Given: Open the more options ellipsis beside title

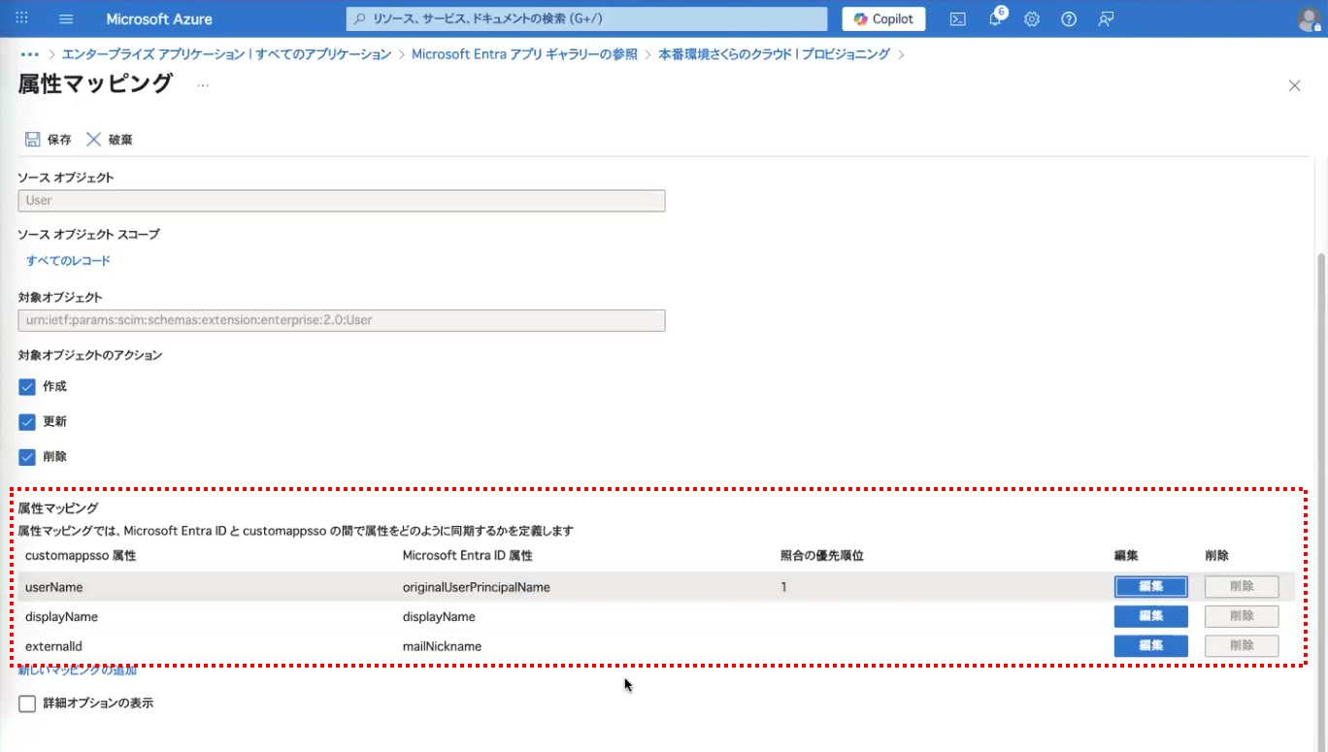Looking at the screenshot, I should [x=203, y=85].
